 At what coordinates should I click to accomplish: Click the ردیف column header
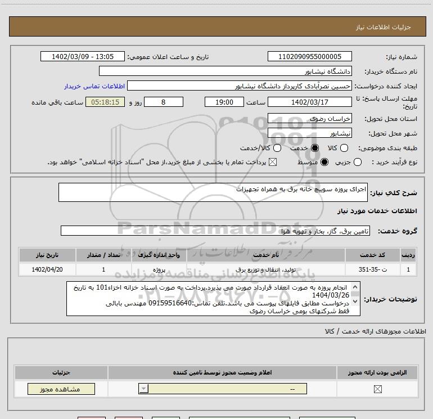(408, 255)
